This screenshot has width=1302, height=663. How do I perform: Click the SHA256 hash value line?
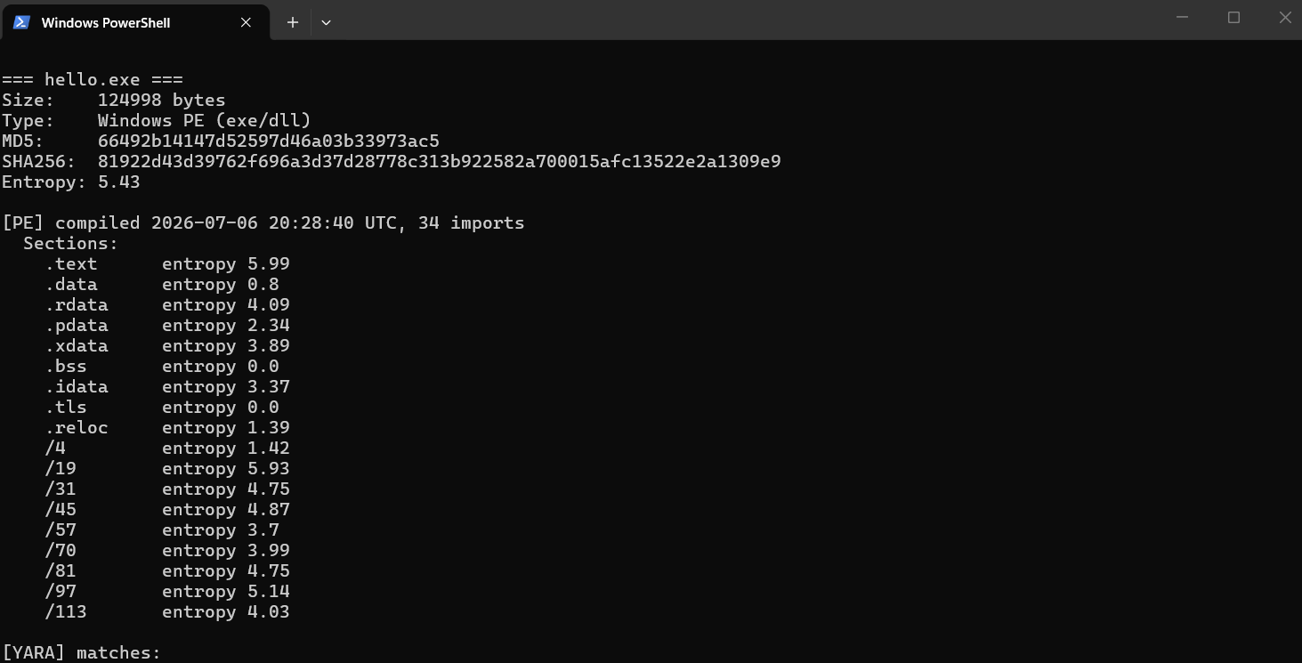pyautogui.click(x=392, y=162)
